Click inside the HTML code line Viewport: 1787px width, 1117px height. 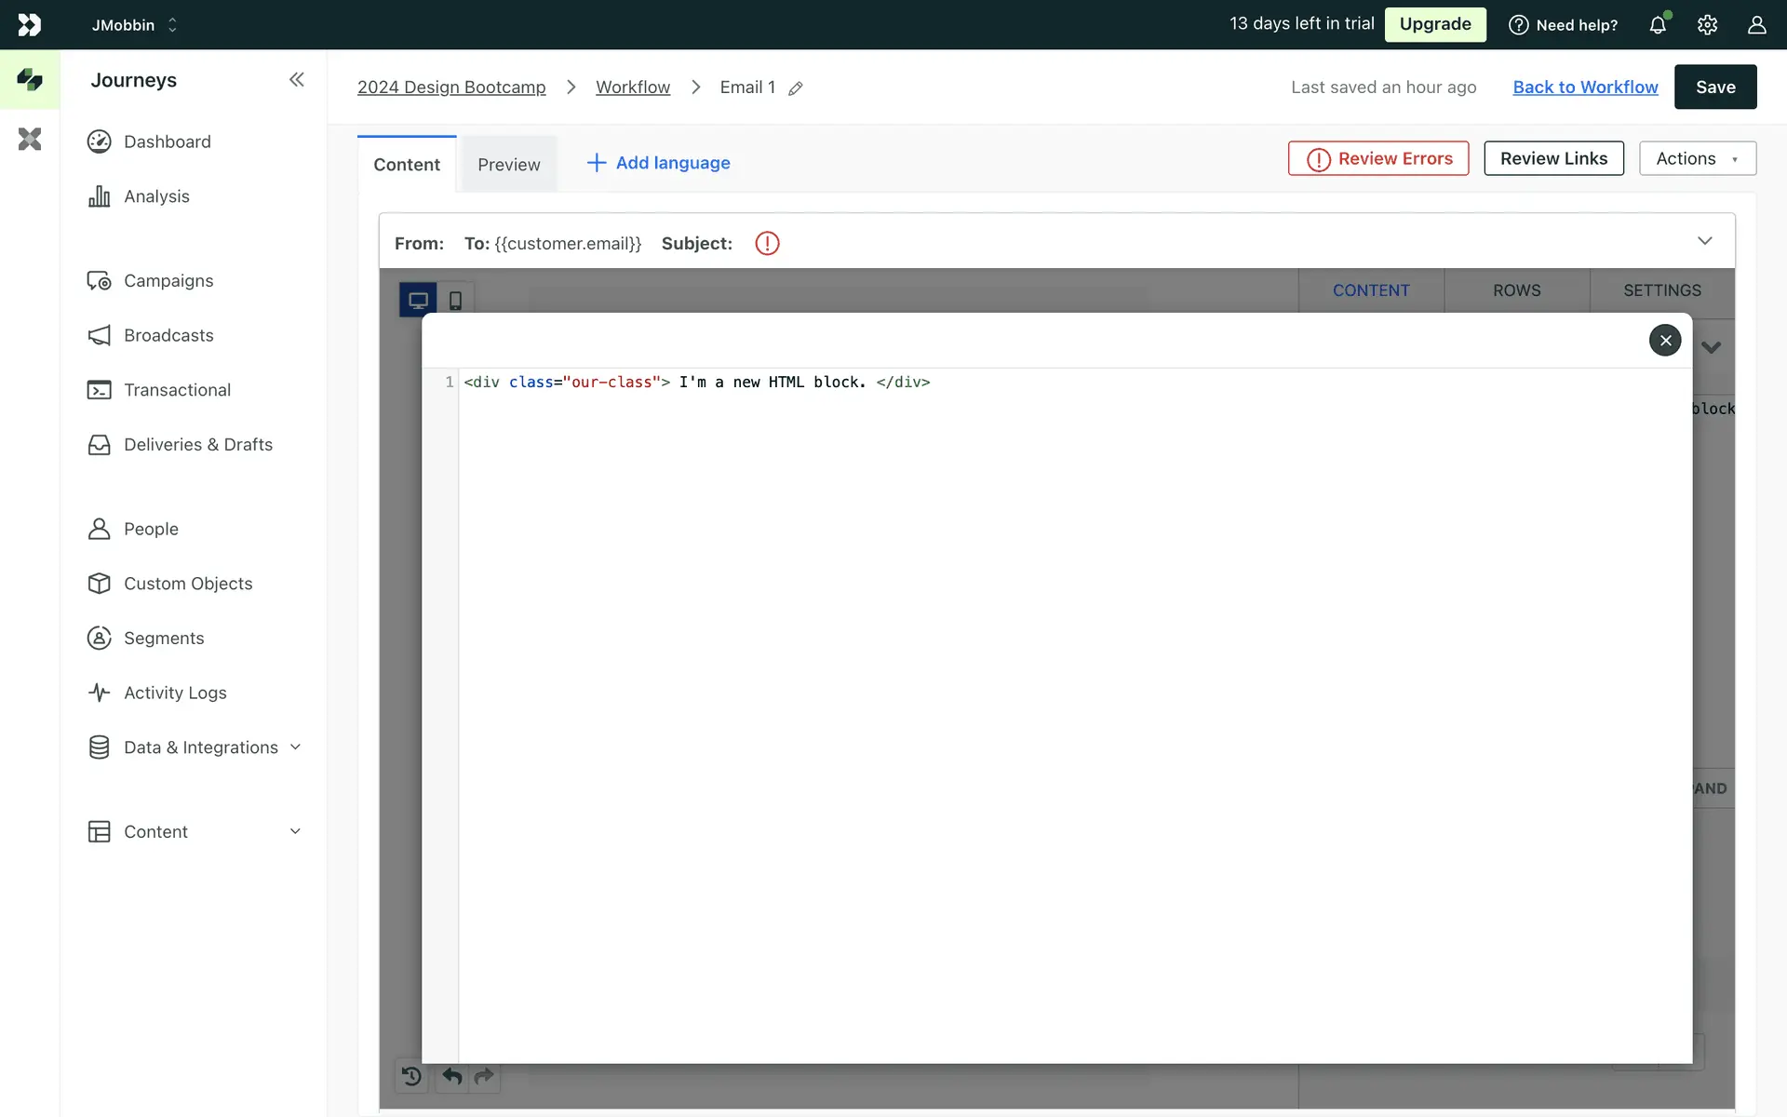(745, 383)
